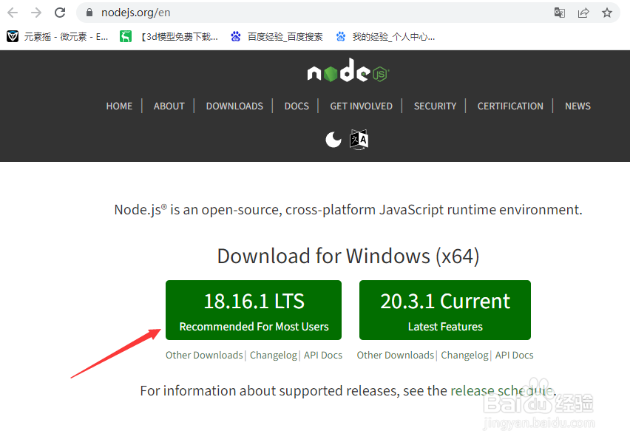Open API Docs under 18.16.1 LTS
The height and width of the screenshot is (445, 630).
tap(323, 355)
